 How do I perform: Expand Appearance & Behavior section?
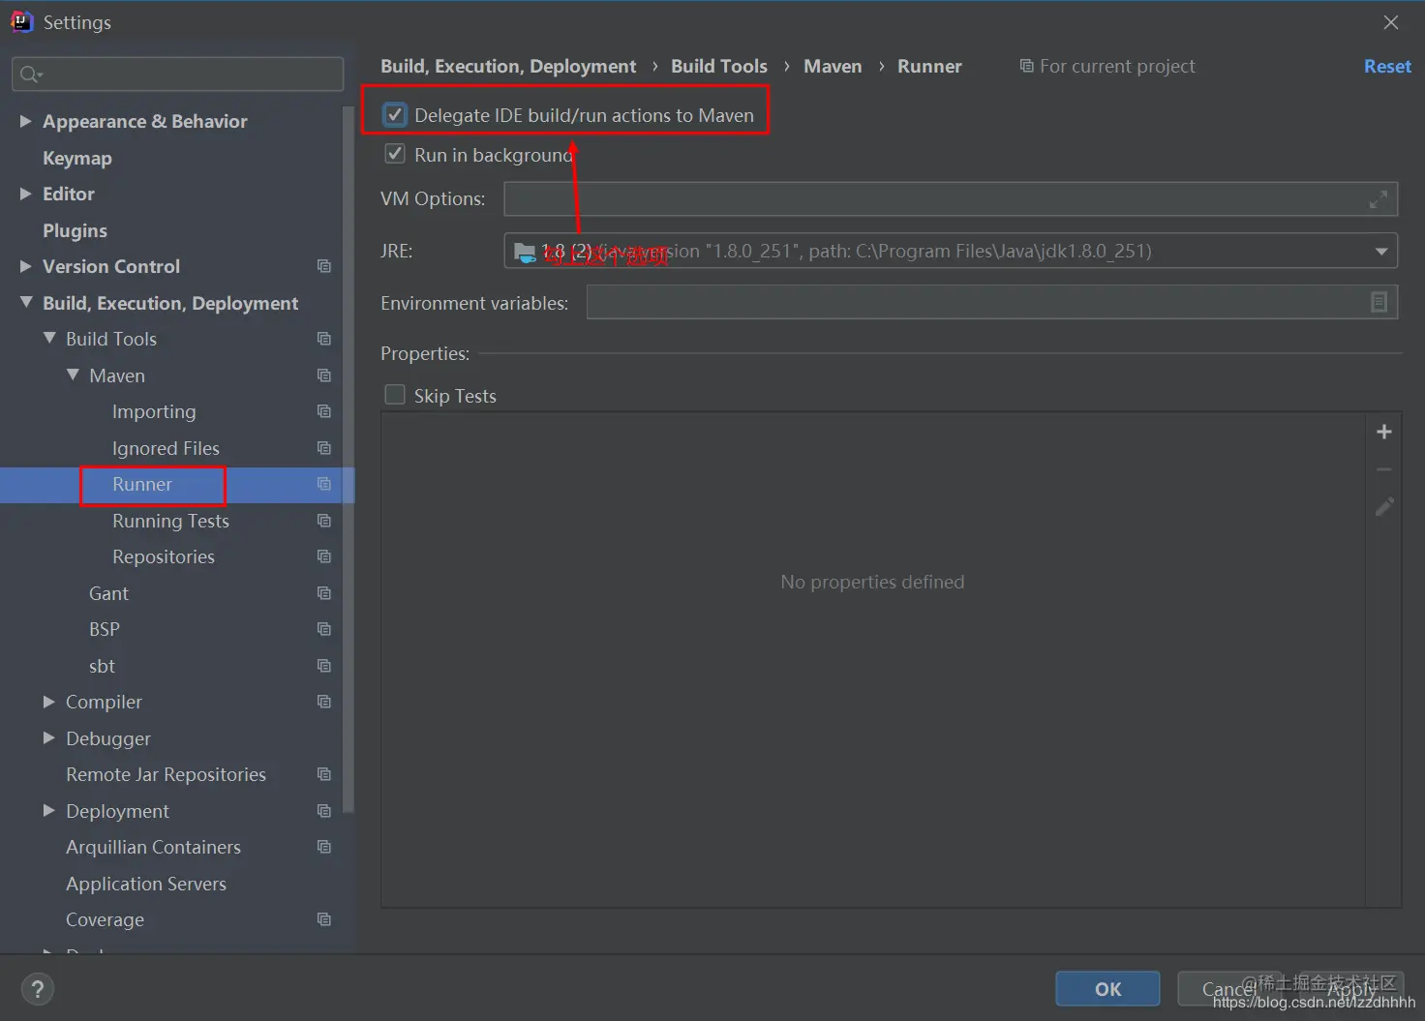pyautogui.click(x=26, y=121)
